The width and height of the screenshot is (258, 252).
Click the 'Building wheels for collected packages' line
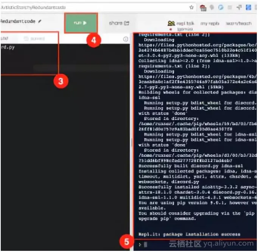tap(197, 92)
